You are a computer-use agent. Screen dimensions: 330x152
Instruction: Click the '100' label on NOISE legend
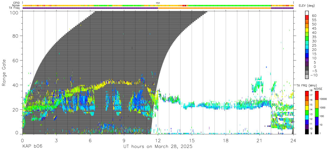[x=322, y=116]
